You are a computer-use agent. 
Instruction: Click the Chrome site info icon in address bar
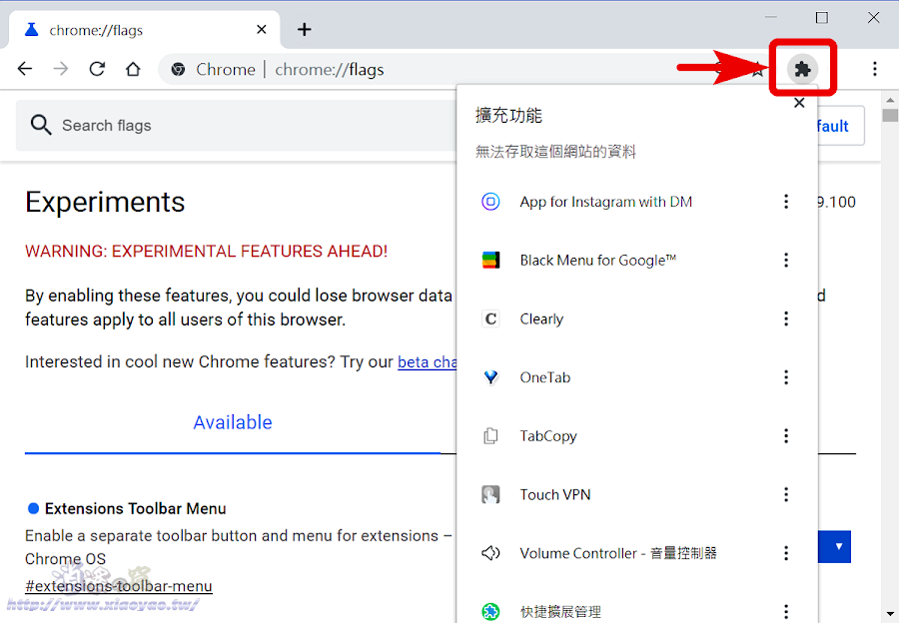pyautogui.click(x=179, y=69)
